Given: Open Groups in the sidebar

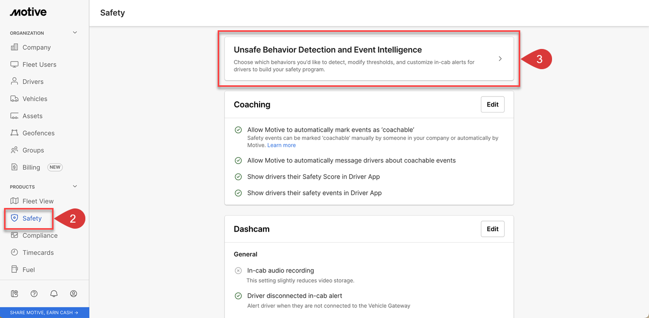Looking at the screenshot, I should [x=33, y=150].
